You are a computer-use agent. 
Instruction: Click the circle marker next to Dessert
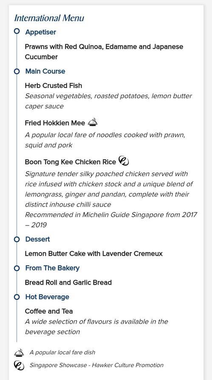[17, 240]
